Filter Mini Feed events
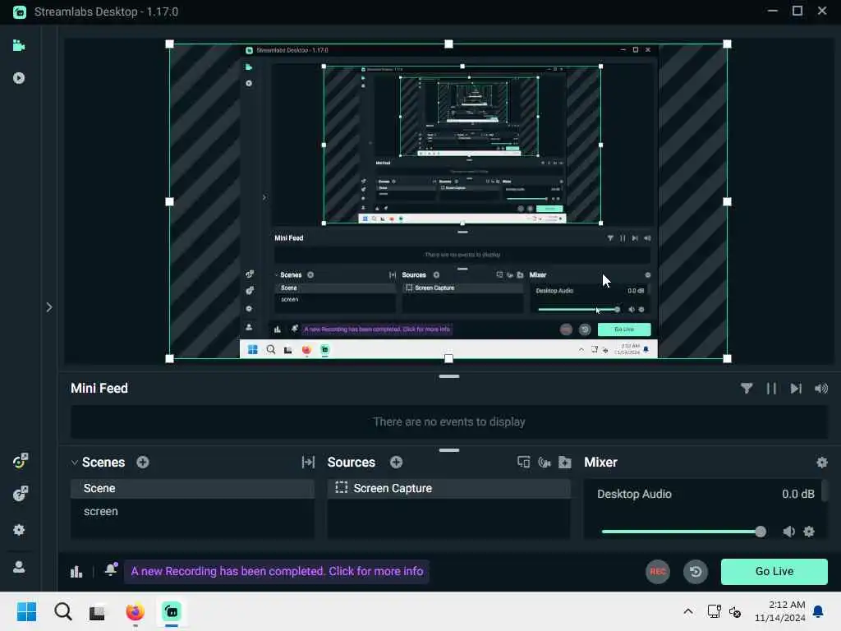The width and height of the screenshot is (841, 631). (746, 389)
